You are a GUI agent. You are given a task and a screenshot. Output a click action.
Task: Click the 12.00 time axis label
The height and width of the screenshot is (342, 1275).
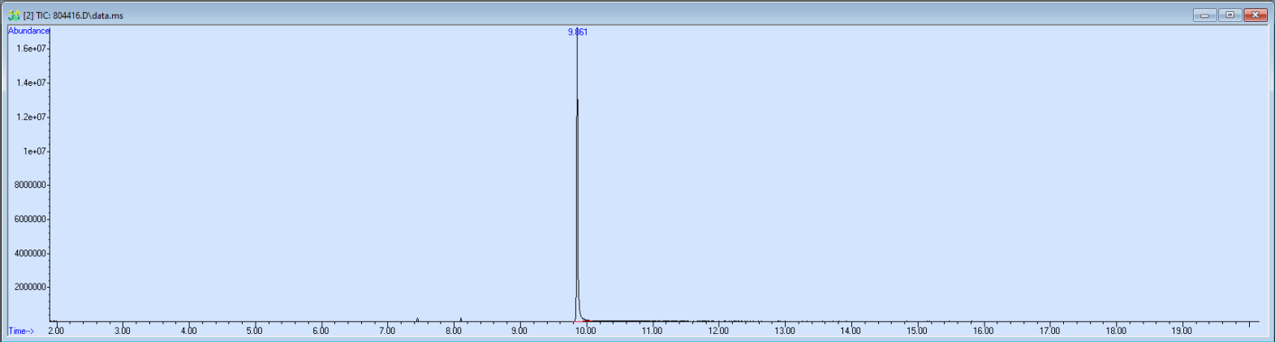coord(718,331)
